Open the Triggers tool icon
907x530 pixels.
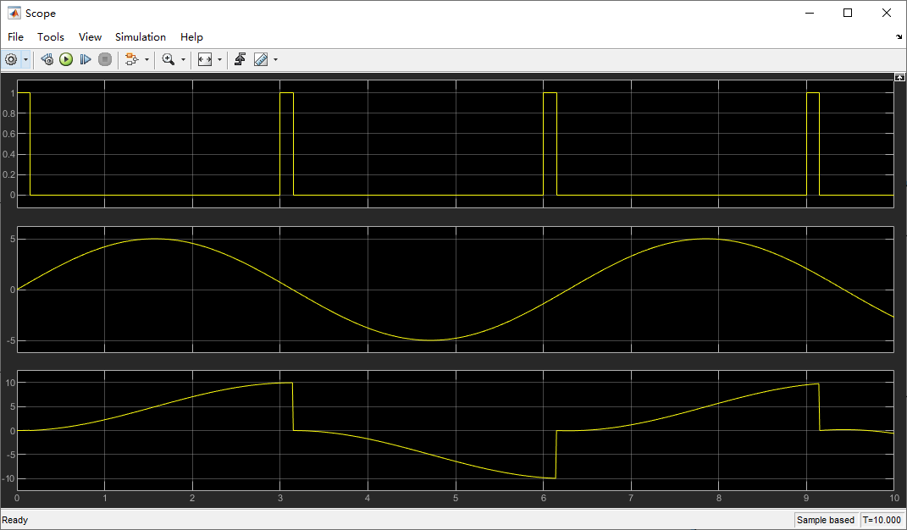pyautogui.click(x=240, y=59)
